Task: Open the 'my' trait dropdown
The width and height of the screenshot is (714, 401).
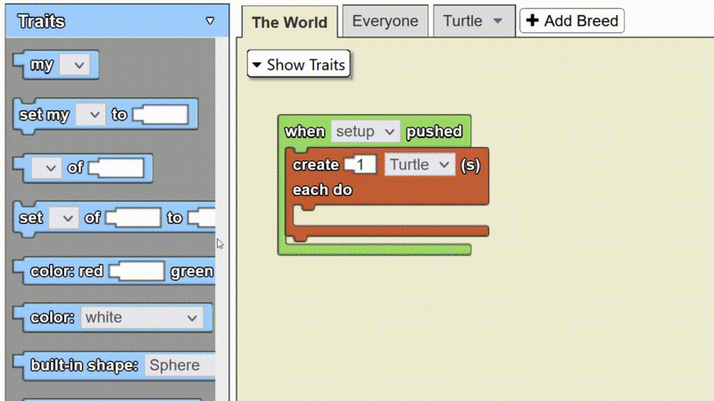Action: [75, 65]
